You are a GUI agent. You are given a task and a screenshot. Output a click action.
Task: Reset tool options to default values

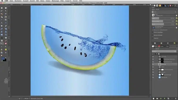[174, 43]
